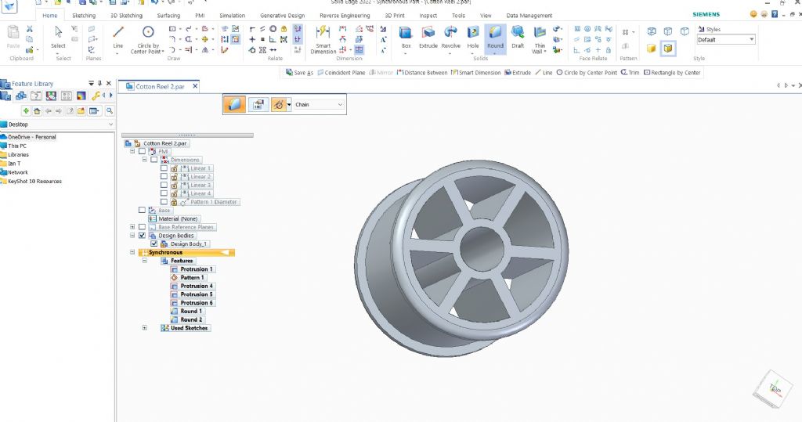The image size is (802, 422).
Task: Select Protrusion 4 in the feature tree
Action: pos(196,286)
